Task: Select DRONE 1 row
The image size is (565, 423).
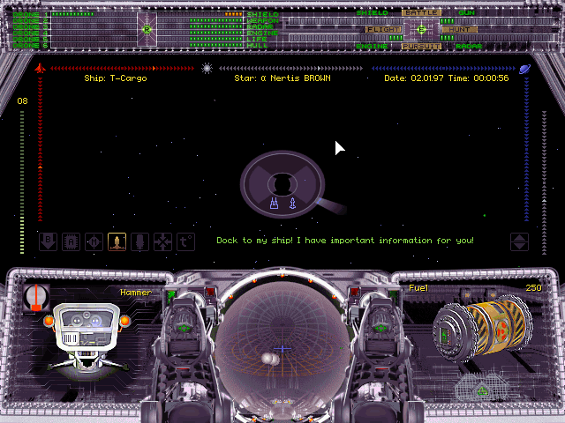Action: tap(31, 14)
